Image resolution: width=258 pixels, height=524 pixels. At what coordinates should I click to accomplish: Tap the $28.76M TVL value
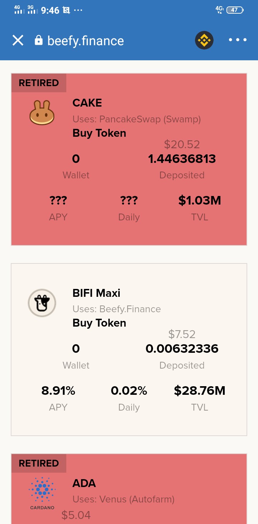point(200,390)
